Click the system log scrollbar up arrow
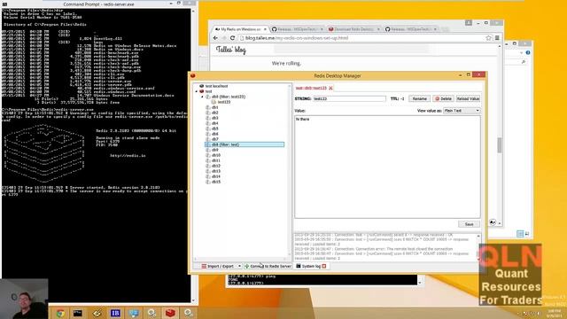 (x=478, y=236)
